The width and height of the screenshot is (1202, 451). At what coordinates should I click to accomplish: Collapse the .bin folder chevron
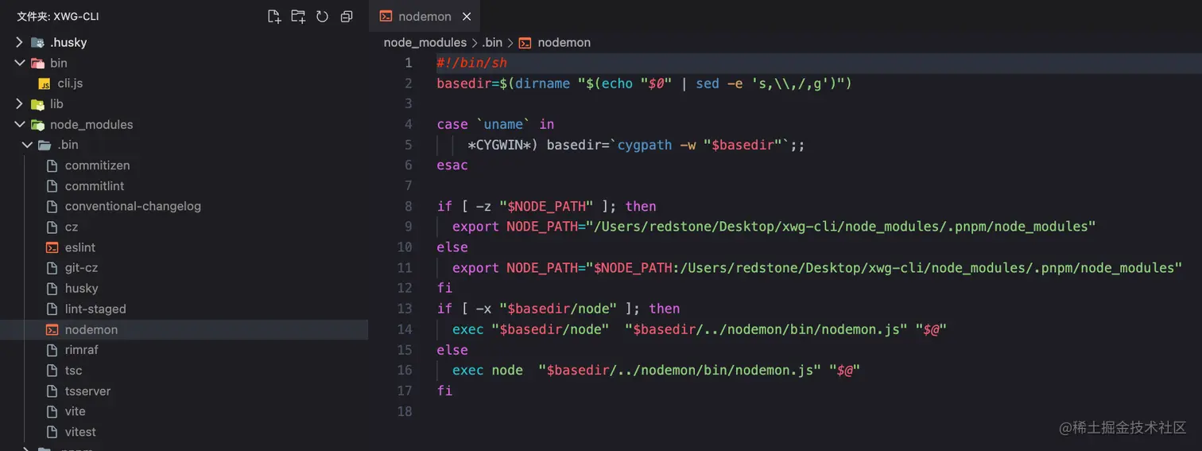[x=27, y=145]
